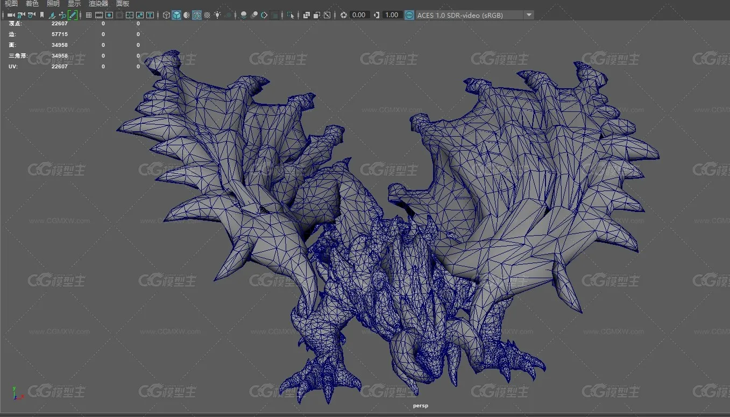Screen dimensions: 730x417
Task: Click the 面 count value 34958
Action: [x=60, y=45]
